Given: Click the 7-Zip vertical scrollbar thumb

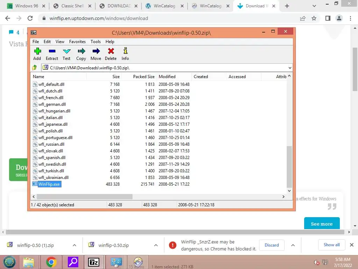Looking at the screenshot, I should (x=289, y=166).
